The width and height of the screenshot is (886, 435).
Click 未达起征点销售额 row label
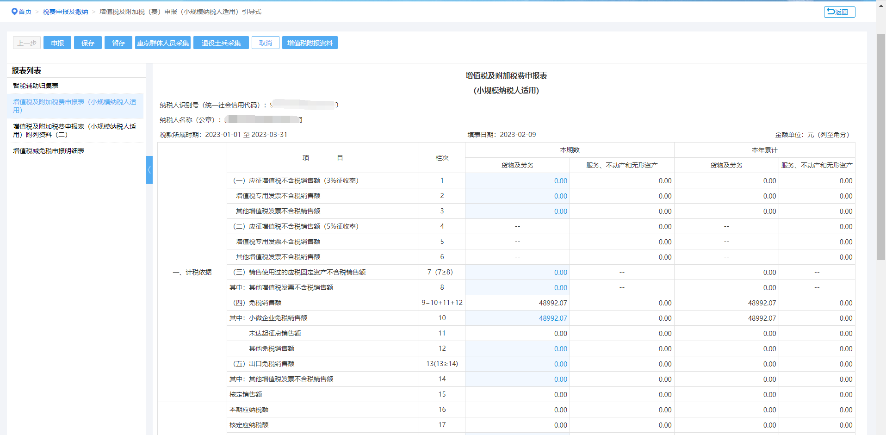275,334
